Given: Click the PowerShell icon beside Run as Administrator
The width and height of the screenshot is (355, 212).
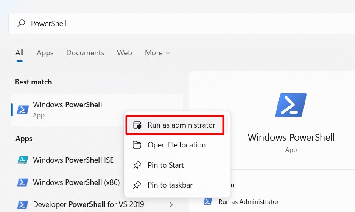Looking at the screenshot, I should [208, 201].
